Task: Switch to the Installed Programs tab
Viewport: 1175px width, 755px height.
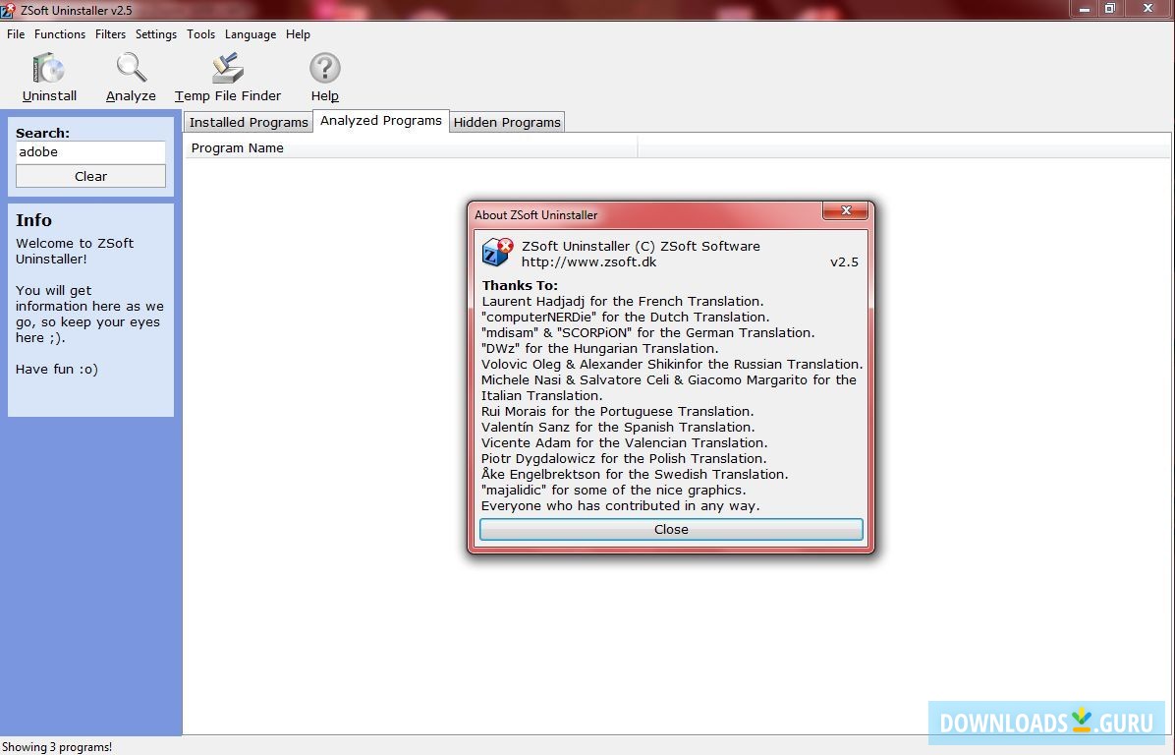Action: click(248, 121)
